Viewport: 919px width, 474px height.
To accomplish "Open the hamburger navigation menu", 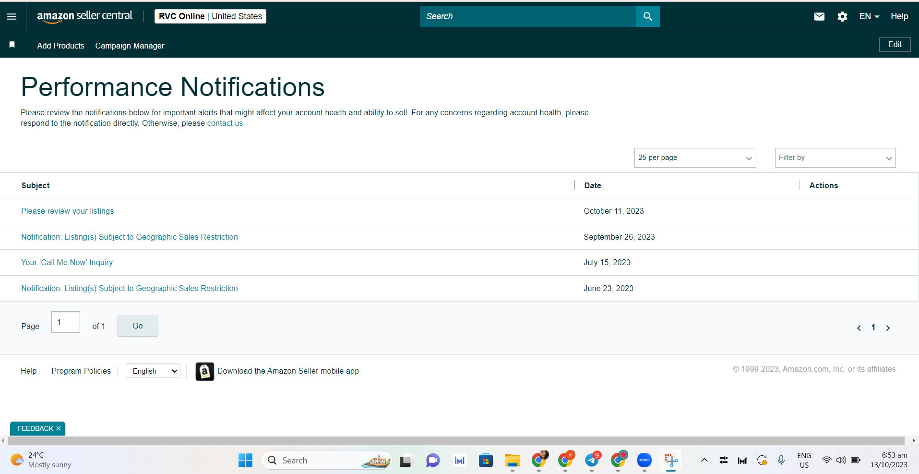I will (12, 16).
